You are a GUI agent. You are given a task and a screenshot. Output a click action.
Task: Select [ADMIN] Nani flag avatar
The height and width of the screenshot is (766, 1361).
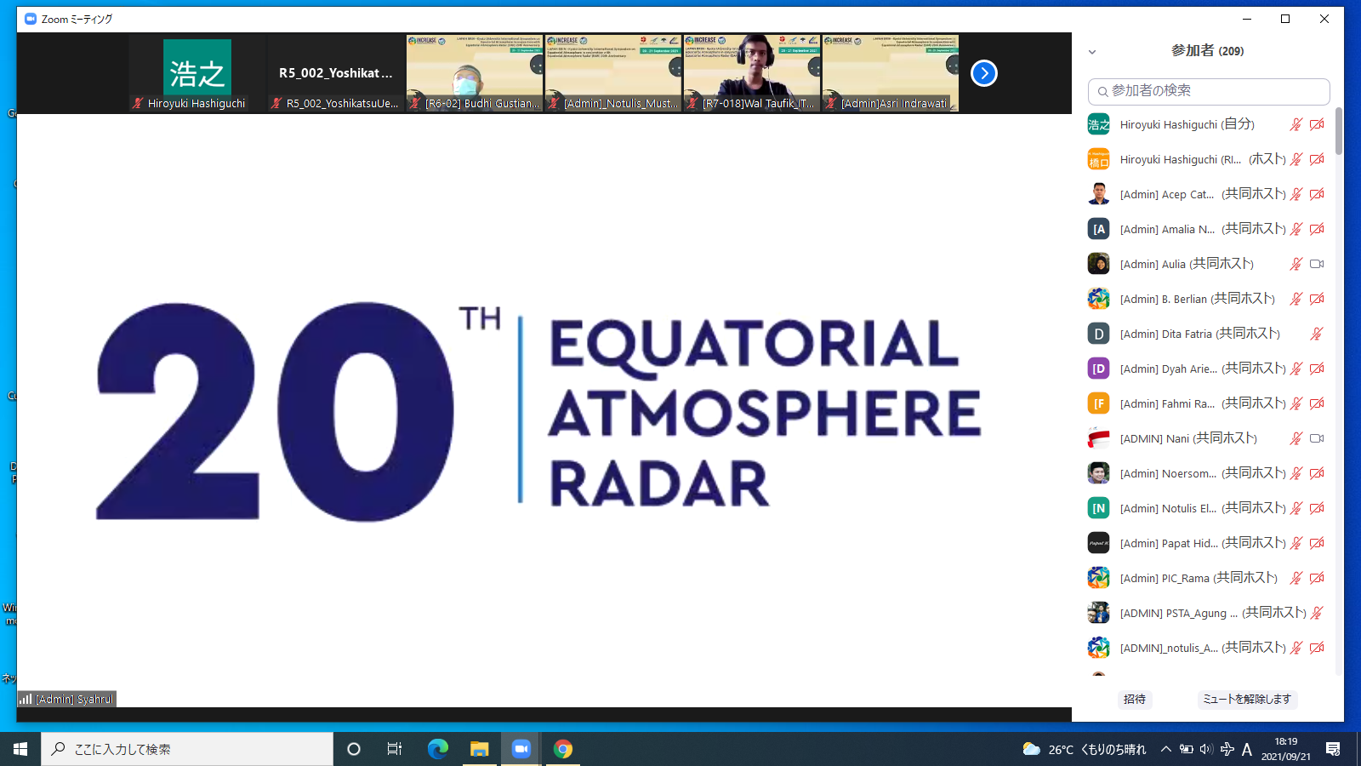point(1098,438)
